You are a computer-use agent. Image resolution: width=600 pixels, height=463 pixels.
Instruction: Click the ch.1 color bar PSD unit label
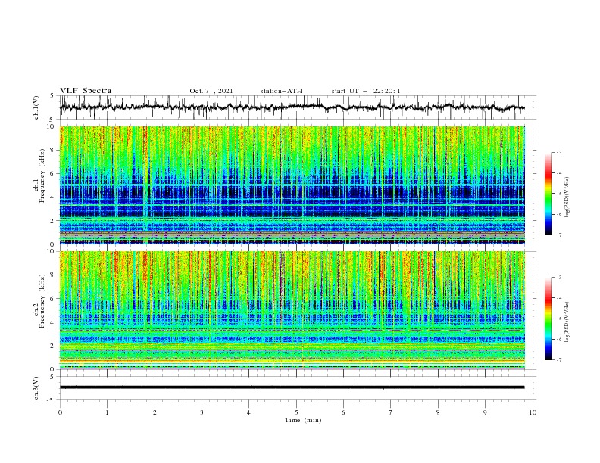coord(567,197)
